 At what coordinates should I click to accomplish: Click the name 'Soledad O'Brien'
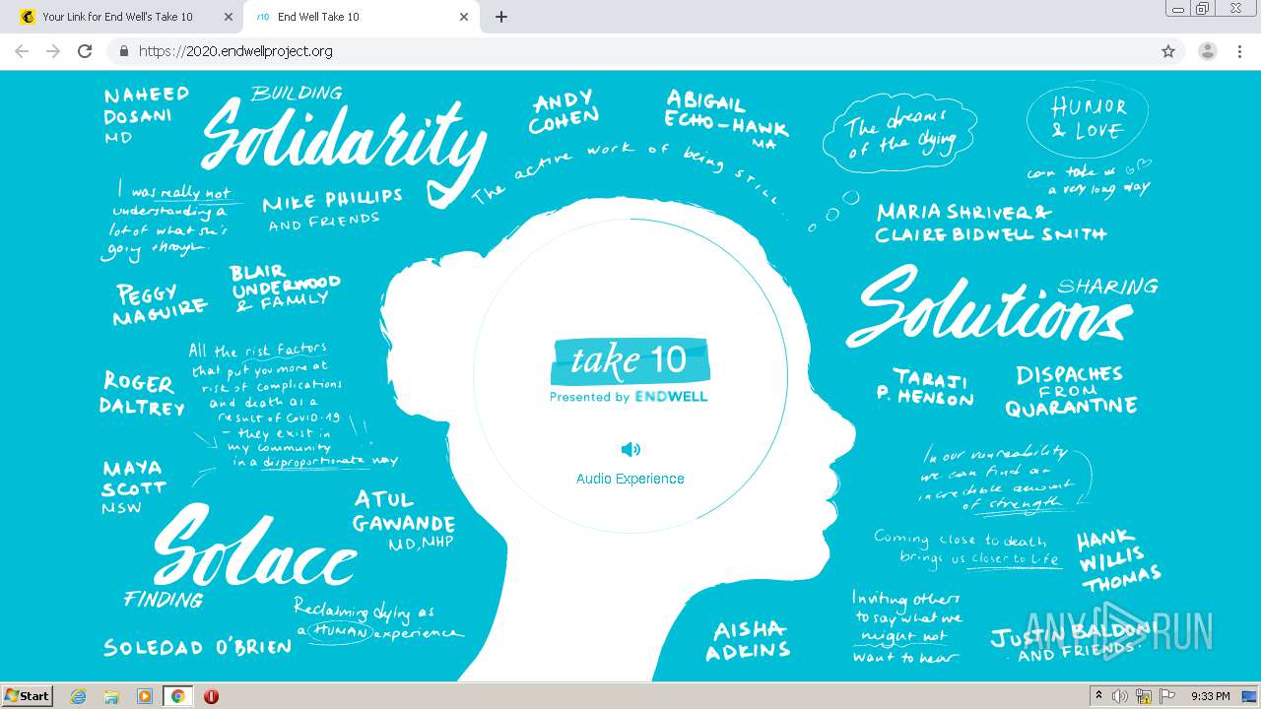pos(197,647)
